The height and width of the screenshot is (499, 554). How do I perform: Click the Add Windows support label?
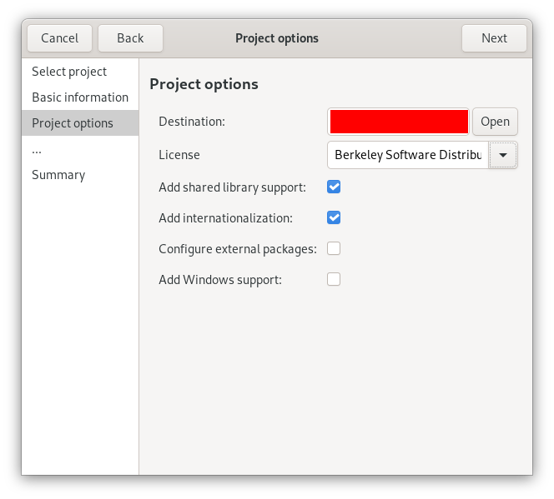[220, 280]
